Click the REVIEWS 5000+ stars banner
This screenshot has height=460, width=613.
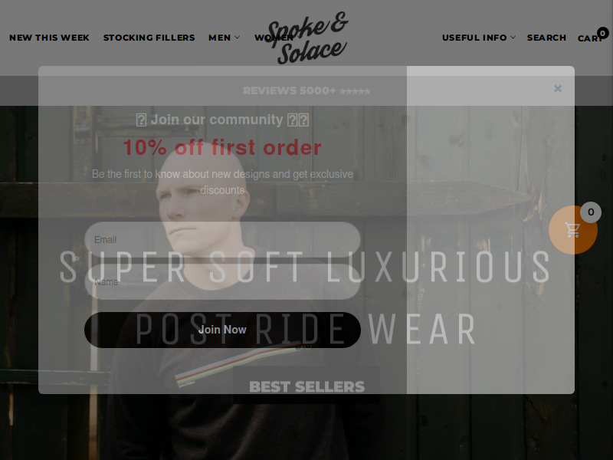coord(306,90)
